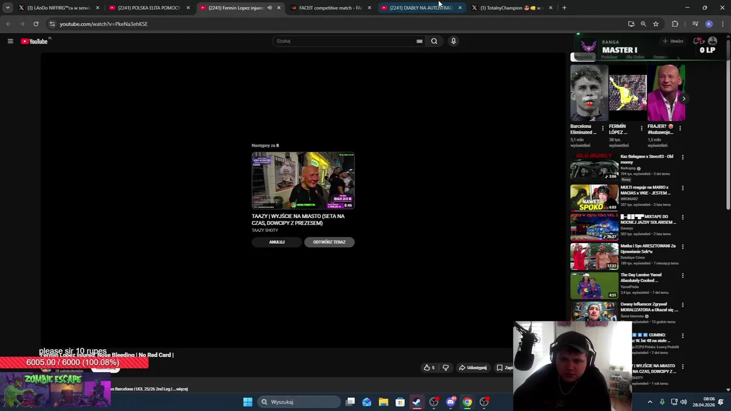
Task: Open the TAAZY WYJŚCIE NA MIASTO title
Action: pos(298,220)
